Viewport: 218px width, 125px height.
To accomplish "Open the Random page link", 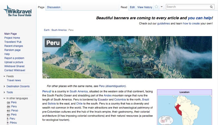I will (x=12, y=50).
